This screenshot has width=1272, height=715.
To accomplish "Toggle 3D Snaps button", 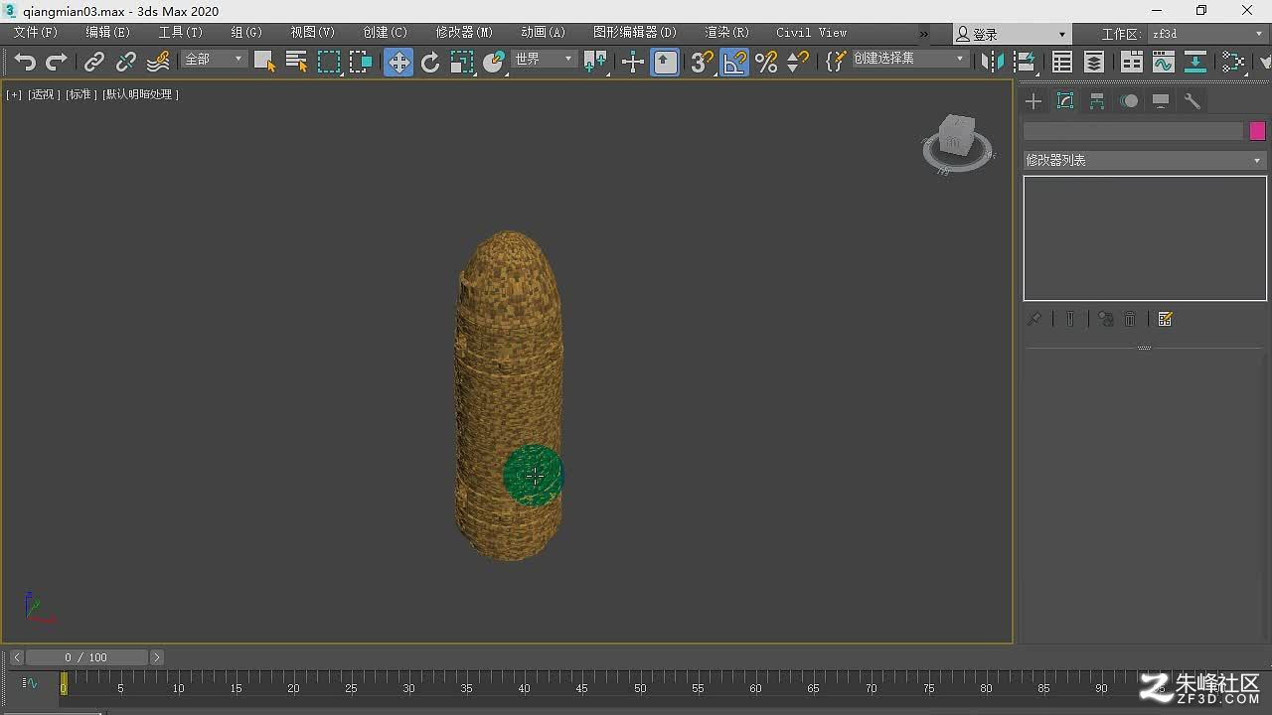I will point(702,62).
